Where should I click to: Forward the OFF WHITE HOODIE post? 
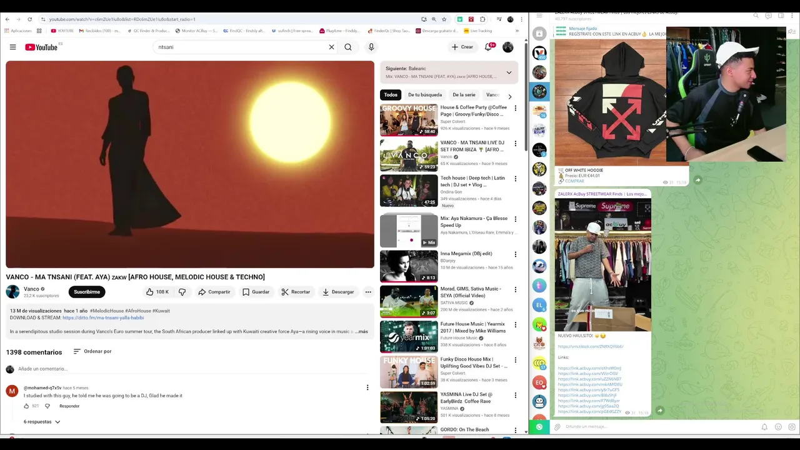click(x=697, y=181)
